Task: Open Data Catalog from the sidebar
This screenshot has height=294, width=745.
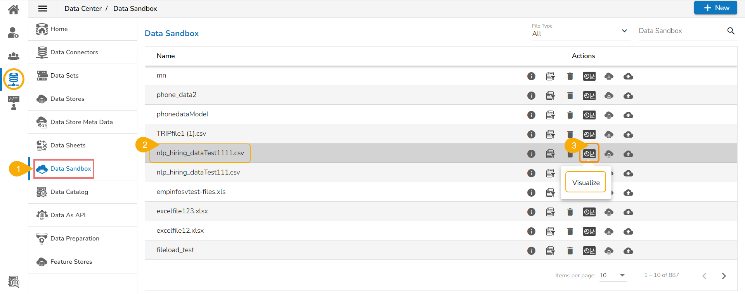Action: point(69,192)
